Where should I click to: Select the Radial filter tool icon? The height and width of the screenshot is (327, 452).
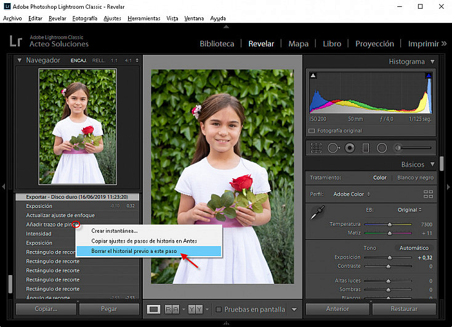coord(382,148)
